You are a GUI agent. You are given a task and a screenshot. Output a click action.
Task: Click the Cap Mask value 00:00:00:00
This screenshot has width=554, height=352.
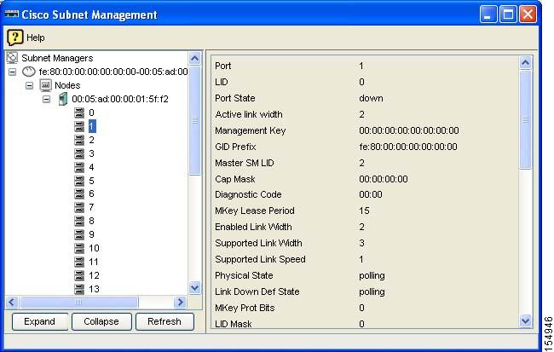point(384,179)
